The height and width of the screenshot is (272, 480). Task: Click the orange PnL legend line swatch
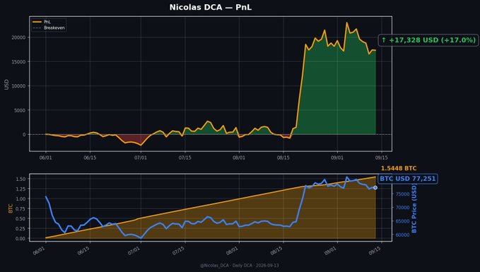(x=37, y=22)
